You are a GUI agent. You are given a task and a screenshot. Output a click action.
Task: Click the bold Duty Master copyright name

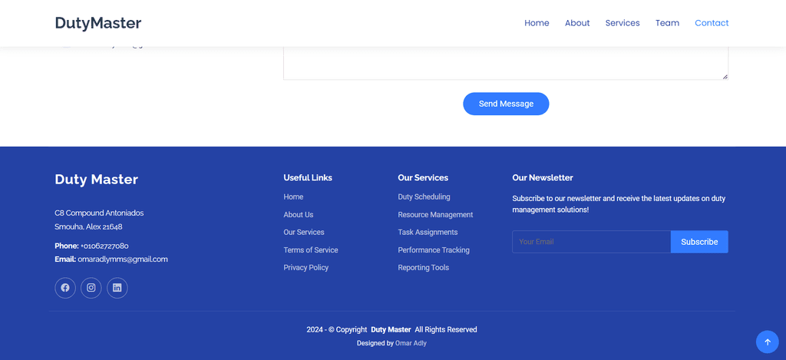coord(391,329)
